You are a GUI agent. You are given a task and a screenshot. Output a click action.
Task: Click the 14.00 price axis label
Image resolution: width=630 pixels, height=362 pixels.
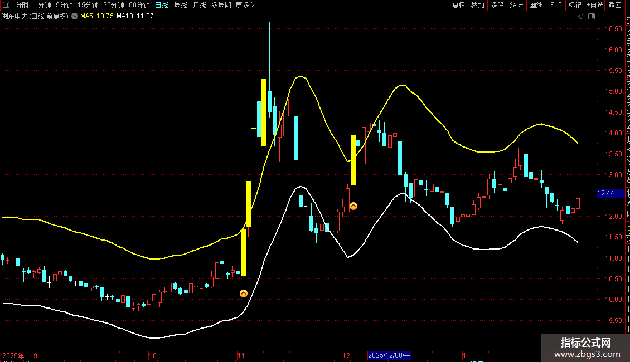613,133
